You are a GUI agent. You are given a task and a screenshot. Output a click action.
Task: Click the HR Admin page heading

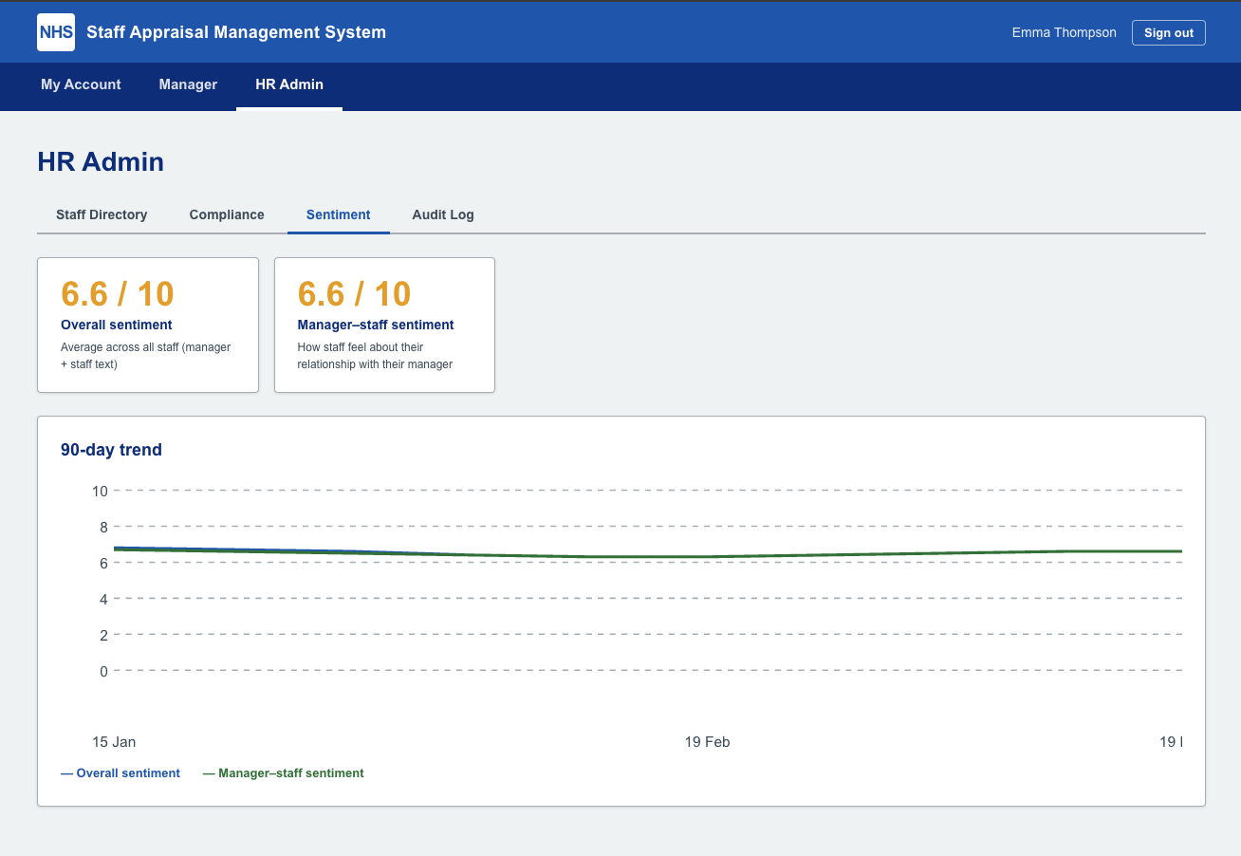100,161
